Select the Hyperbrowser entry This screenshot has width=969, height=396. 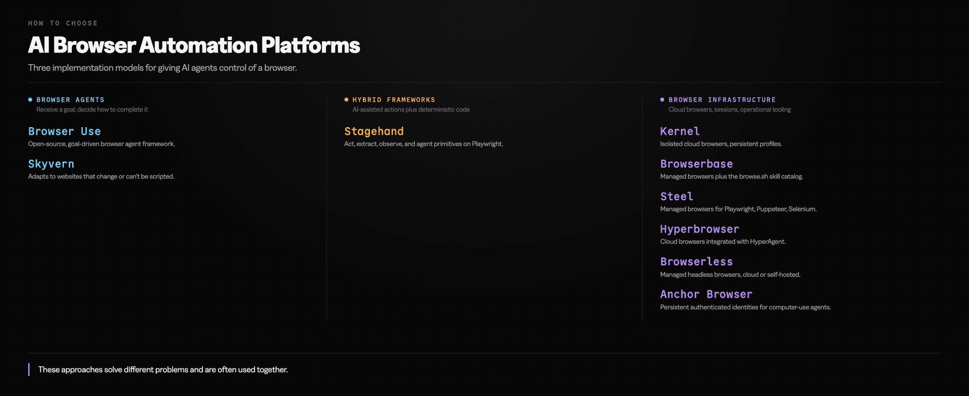699,229
